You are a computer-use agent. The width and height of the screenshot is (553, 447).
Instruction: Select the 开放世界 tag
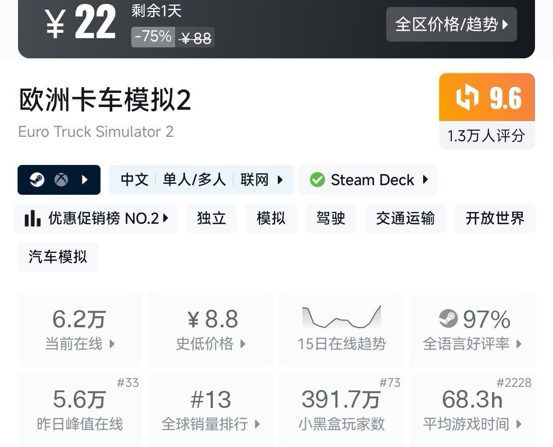[x=495, y=218]
